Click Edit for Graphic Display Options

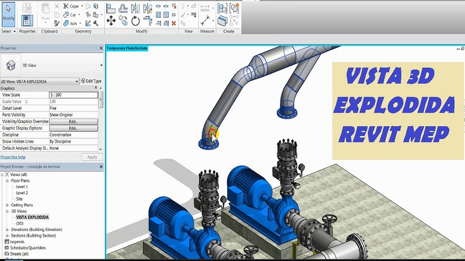(73, 128)
